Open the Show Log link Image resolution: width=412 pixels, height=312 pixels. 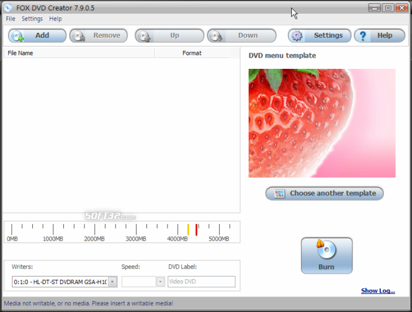[x=378, y=291]
